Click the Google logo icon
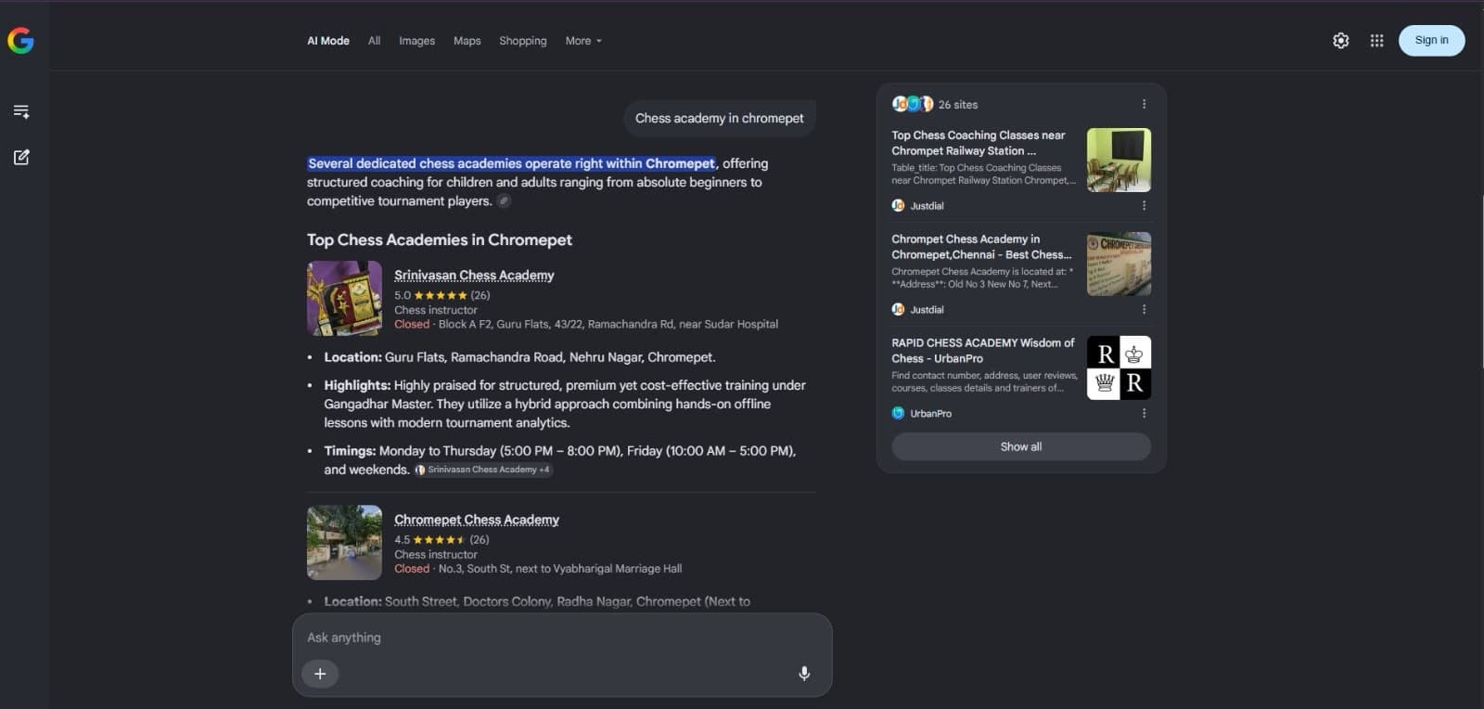Image resolution: width=1484 pixels, height=709 pixels. (x=20, y=41)
